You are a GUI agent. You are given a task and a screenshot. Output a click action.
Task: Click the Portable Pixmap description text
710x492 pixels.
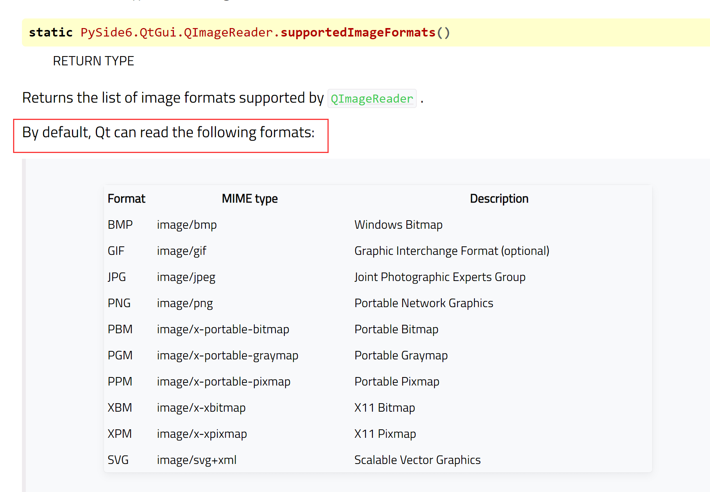point(396,381)
